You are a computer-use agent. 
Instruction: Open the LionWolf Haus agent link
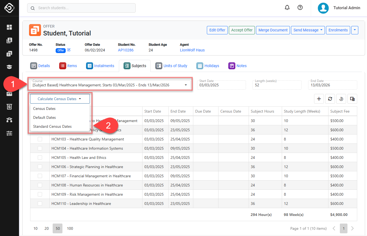(x=192, y=50)
